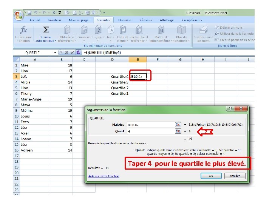Switch to the Insertion tab

(54, 20)
